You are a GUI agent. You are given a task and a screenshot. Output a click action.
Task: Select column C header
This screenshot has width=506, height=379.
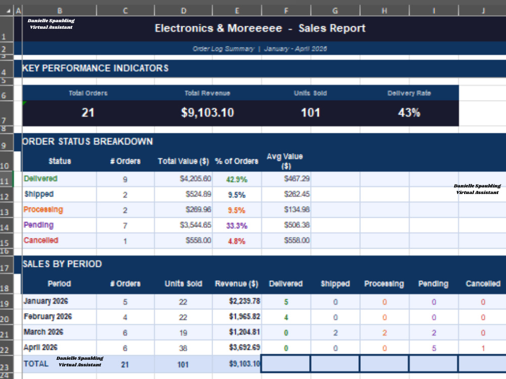point(125,11)
